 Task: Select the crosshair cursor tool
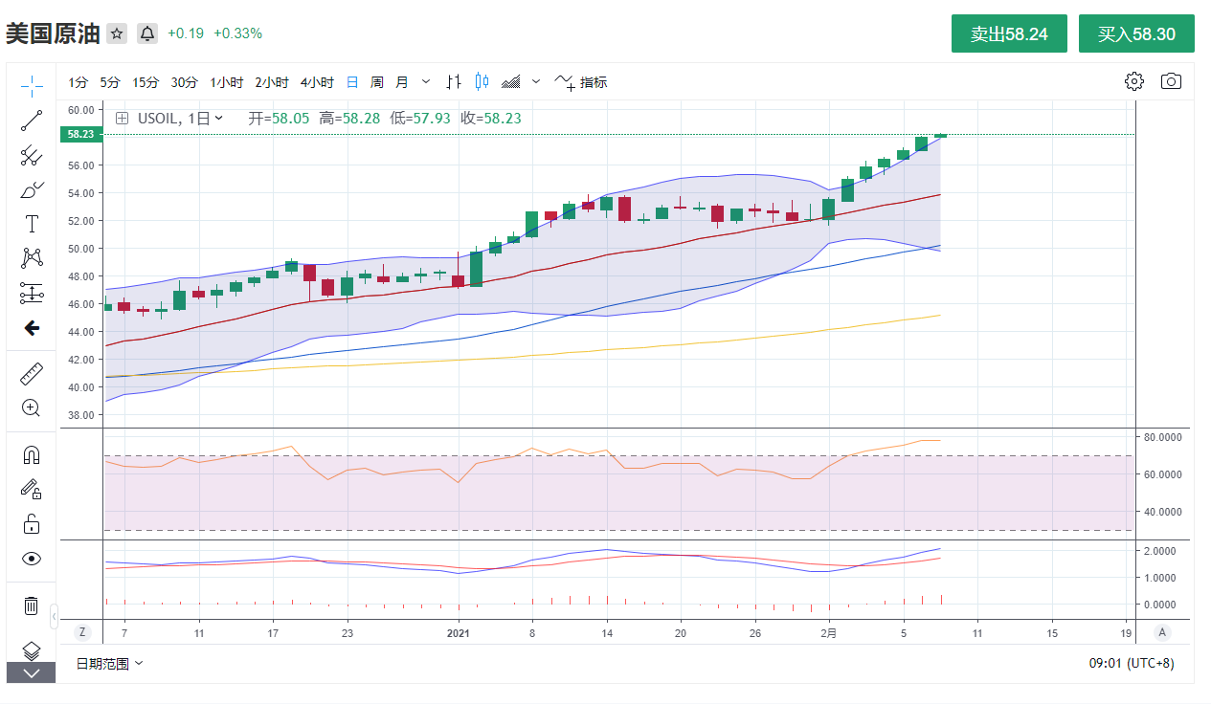pos(32,86)
